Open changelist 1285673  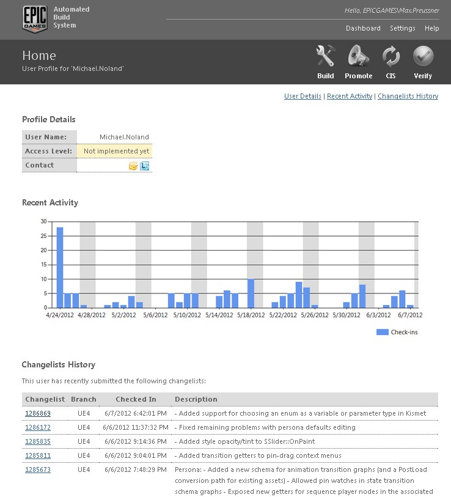(38, 469)
